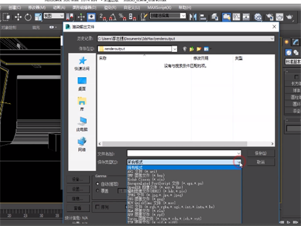Expand the Save in folder dropdown

pos(175,49)
